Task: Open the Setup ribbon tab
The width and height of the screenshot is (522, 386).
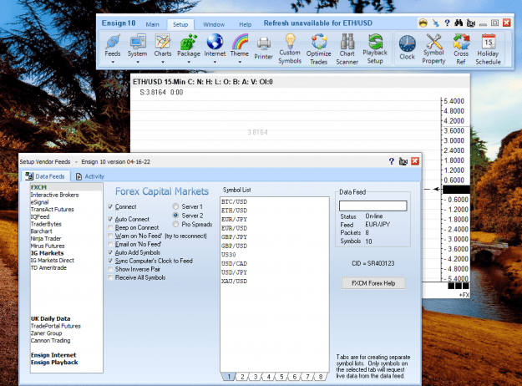Action: (180, 24)
